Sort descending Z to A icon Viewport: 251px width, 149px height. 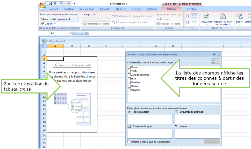(187, 22)
